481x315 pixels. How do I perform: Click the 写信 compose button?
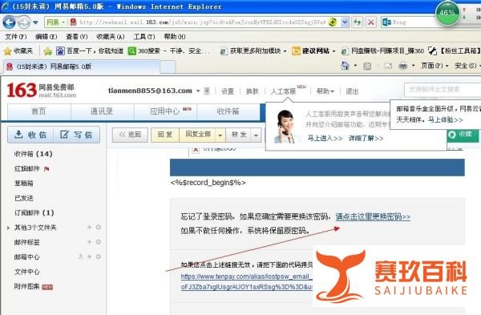point(77,135)
